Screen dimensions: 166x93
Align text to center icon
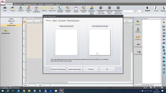click(x=109, y=8)
